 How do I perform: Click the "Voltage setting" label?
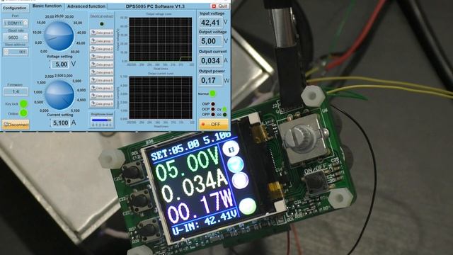point(59,57)
